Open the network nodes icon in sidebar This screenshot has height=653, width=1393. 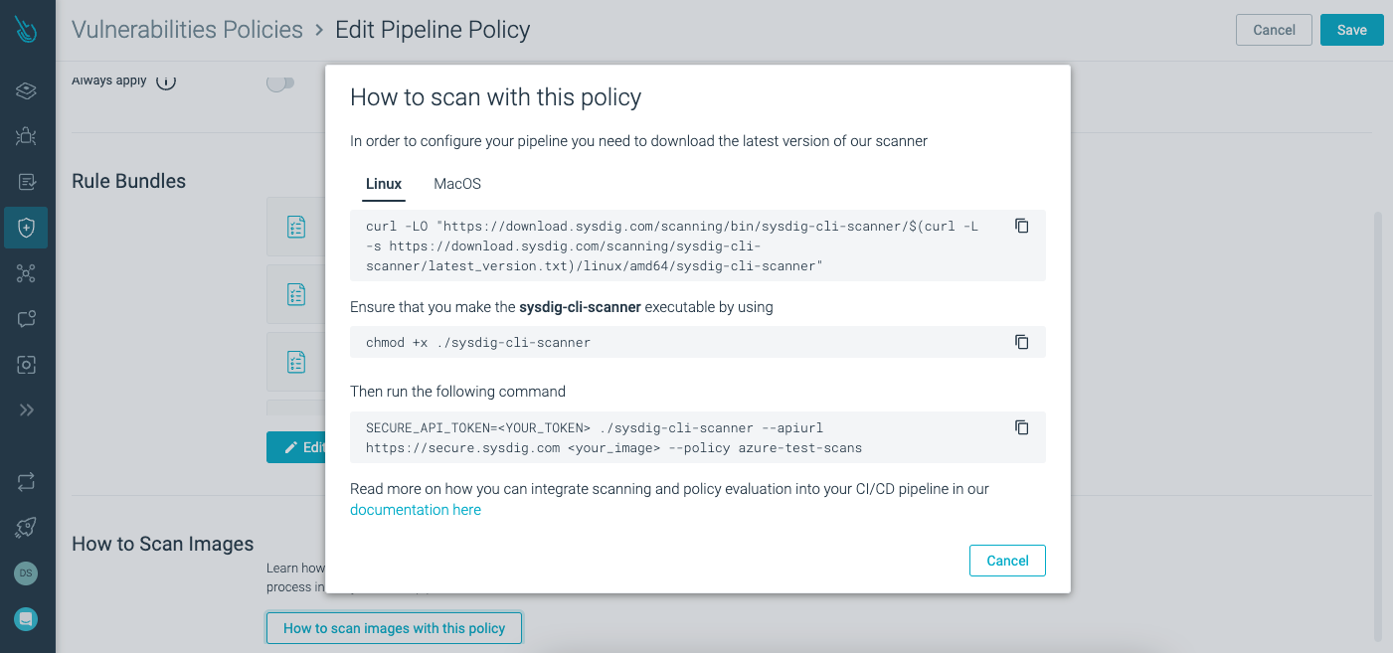27,273
